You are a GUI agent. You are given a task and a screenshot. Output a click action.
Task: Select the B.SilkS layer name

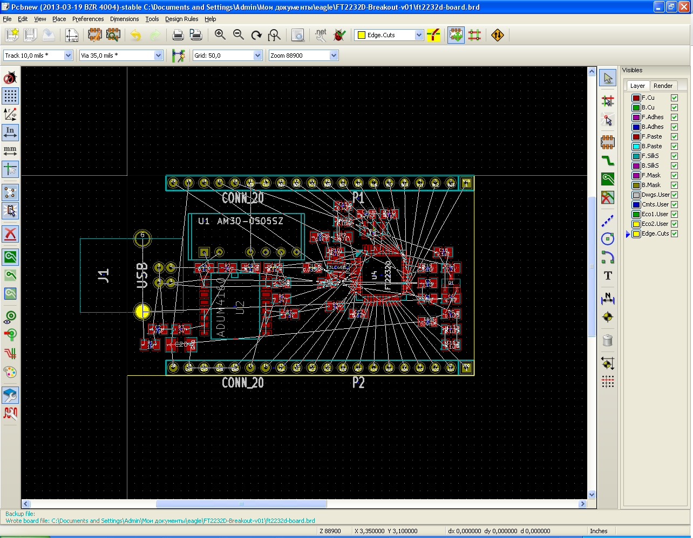(x=650, y=165)
